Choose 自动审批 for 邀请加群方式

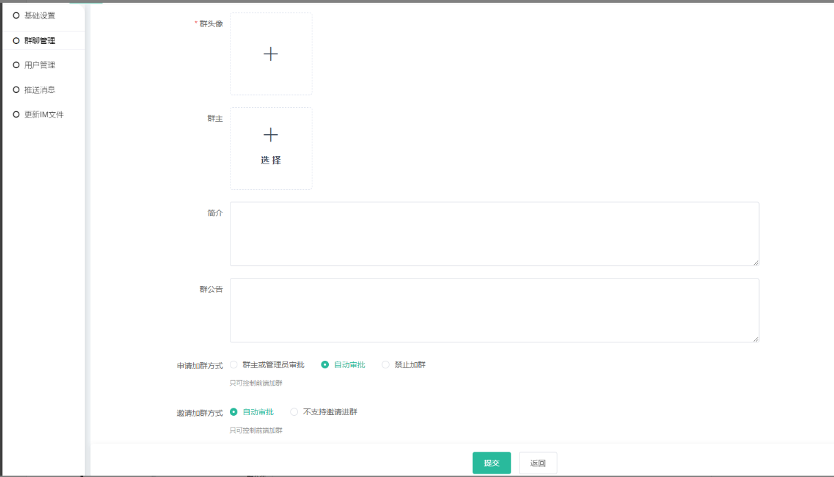click(x=234, y=412)
